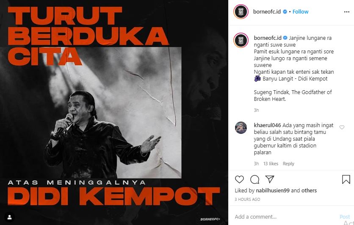Open the khaerul046 username link

point(267,125)
